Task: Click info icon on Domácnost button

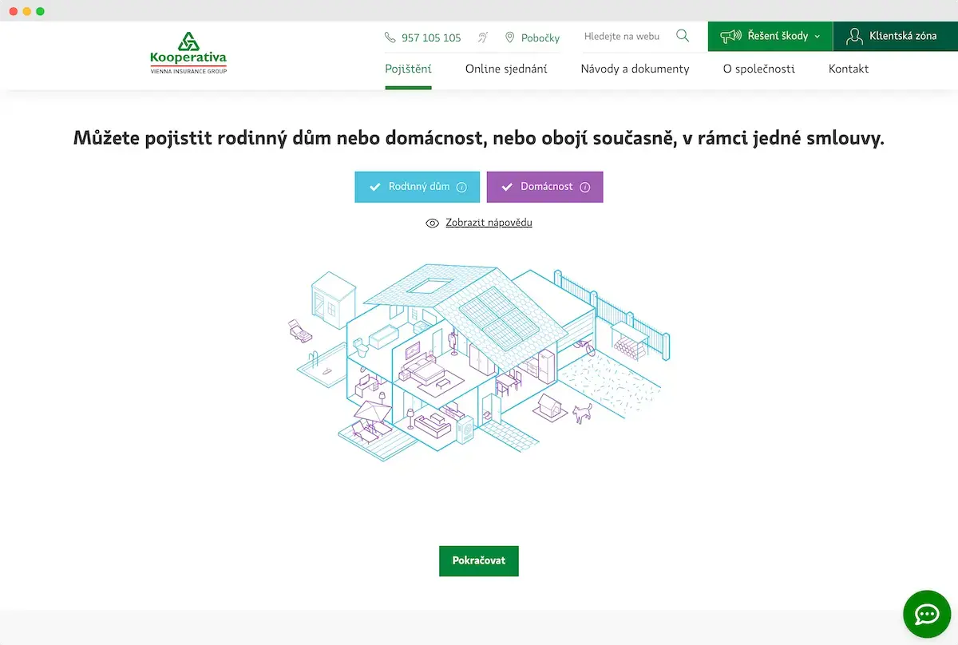Action: [x=584, y=187]
